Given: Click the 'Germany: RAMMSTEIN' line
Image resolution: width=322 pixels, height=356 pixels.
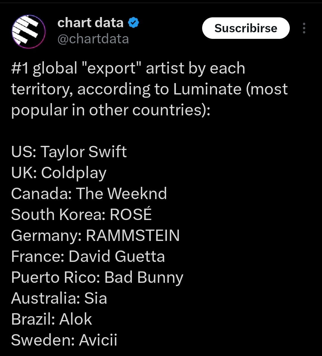Looking at the screenshot, I should 95,235.
